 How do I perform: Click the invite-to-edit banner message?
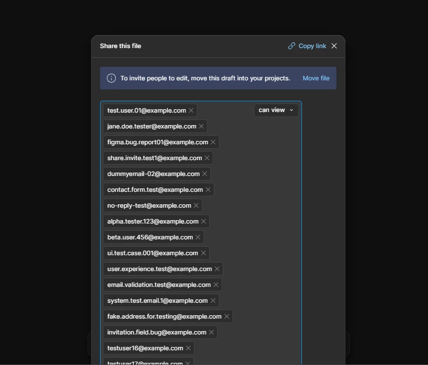coord(205,78)
